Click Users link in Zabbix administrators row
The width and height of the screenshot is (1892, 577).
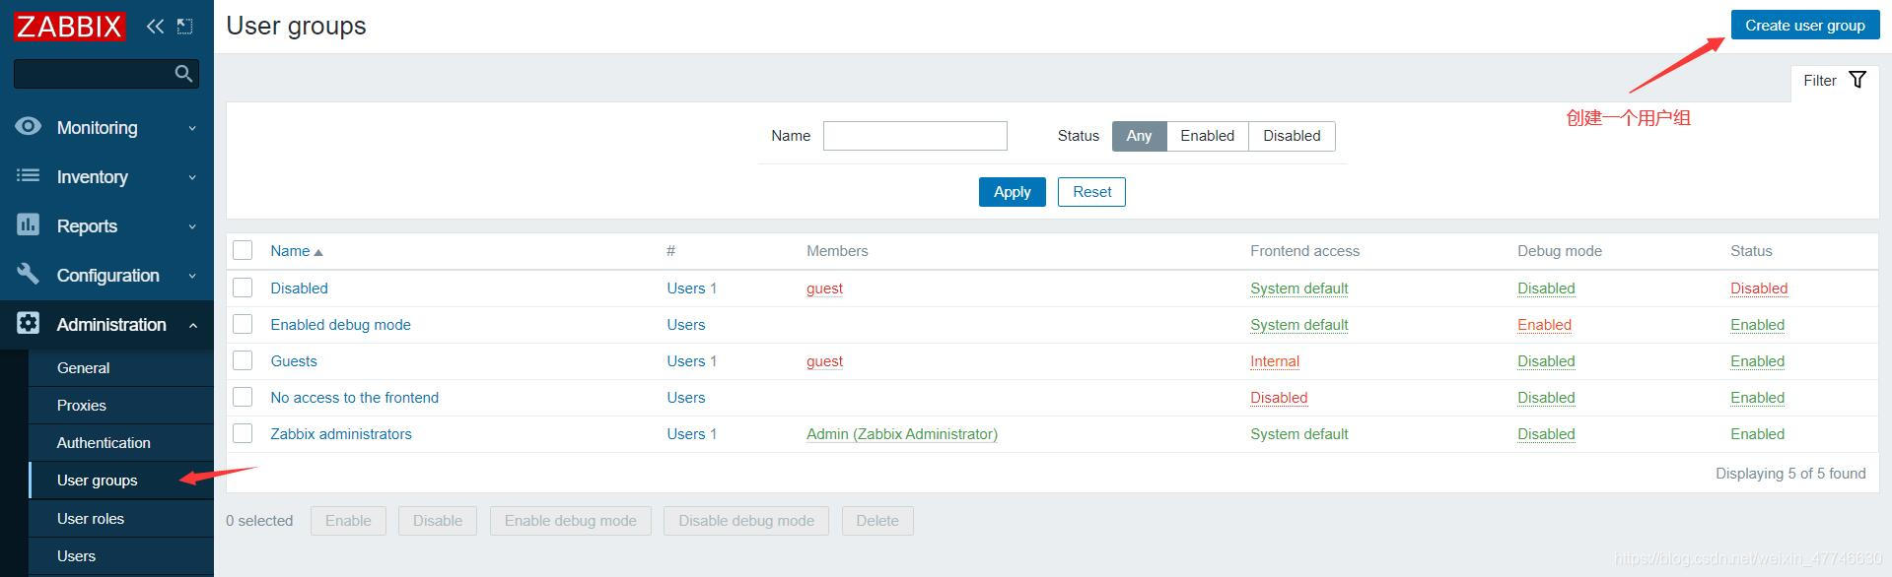(685, 433)
